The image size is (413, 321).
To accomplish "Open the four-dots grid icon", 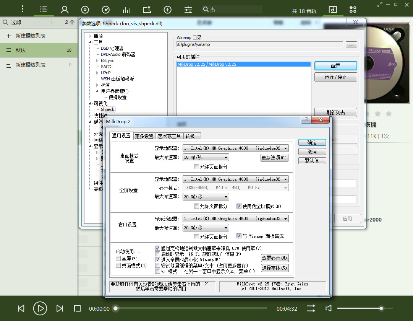I will (353, 10).
